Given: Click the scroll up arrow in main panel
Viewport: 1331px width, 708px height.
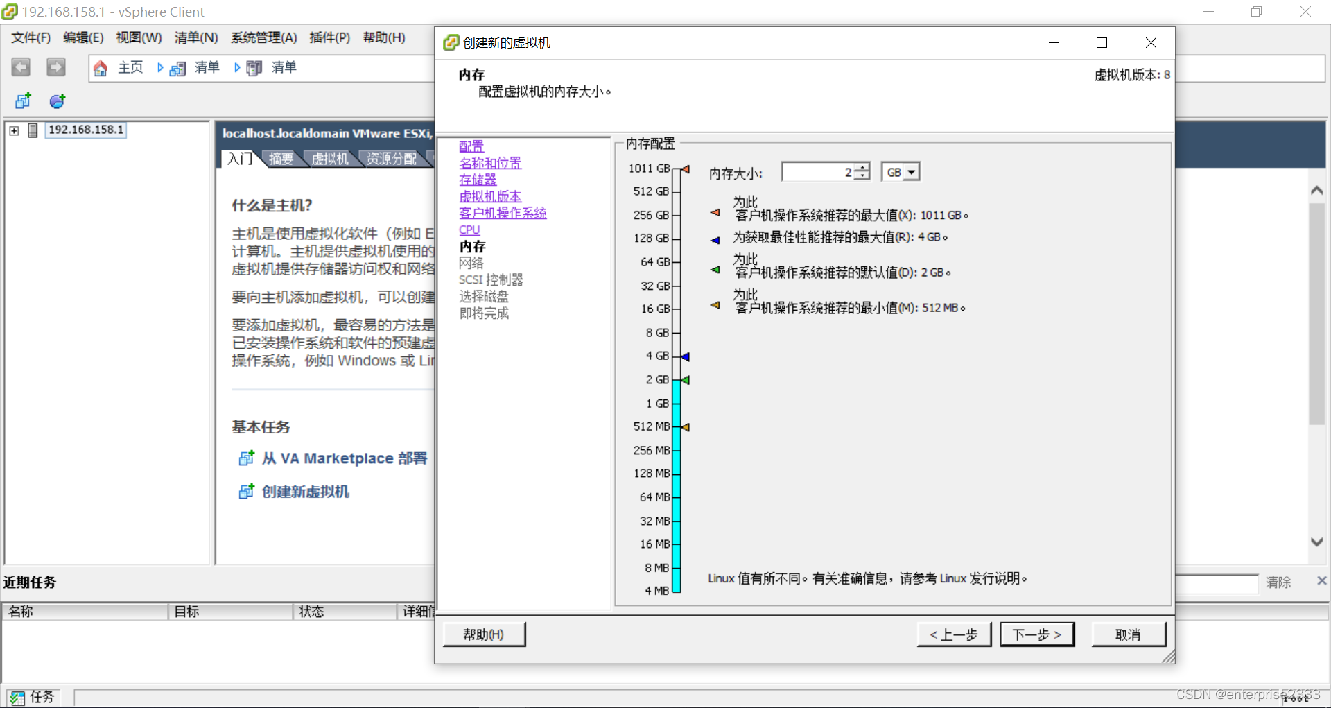Looking at the screenshot, I should (x=1317, y=191).
